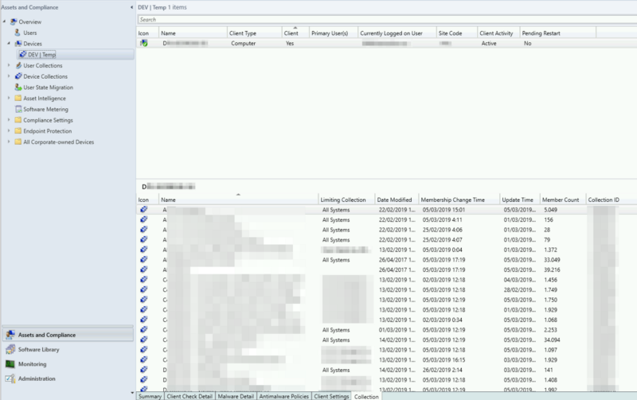
Task: Click the device status icon in the Computer row
Action: pyautogui.click(x=144, y=43)
